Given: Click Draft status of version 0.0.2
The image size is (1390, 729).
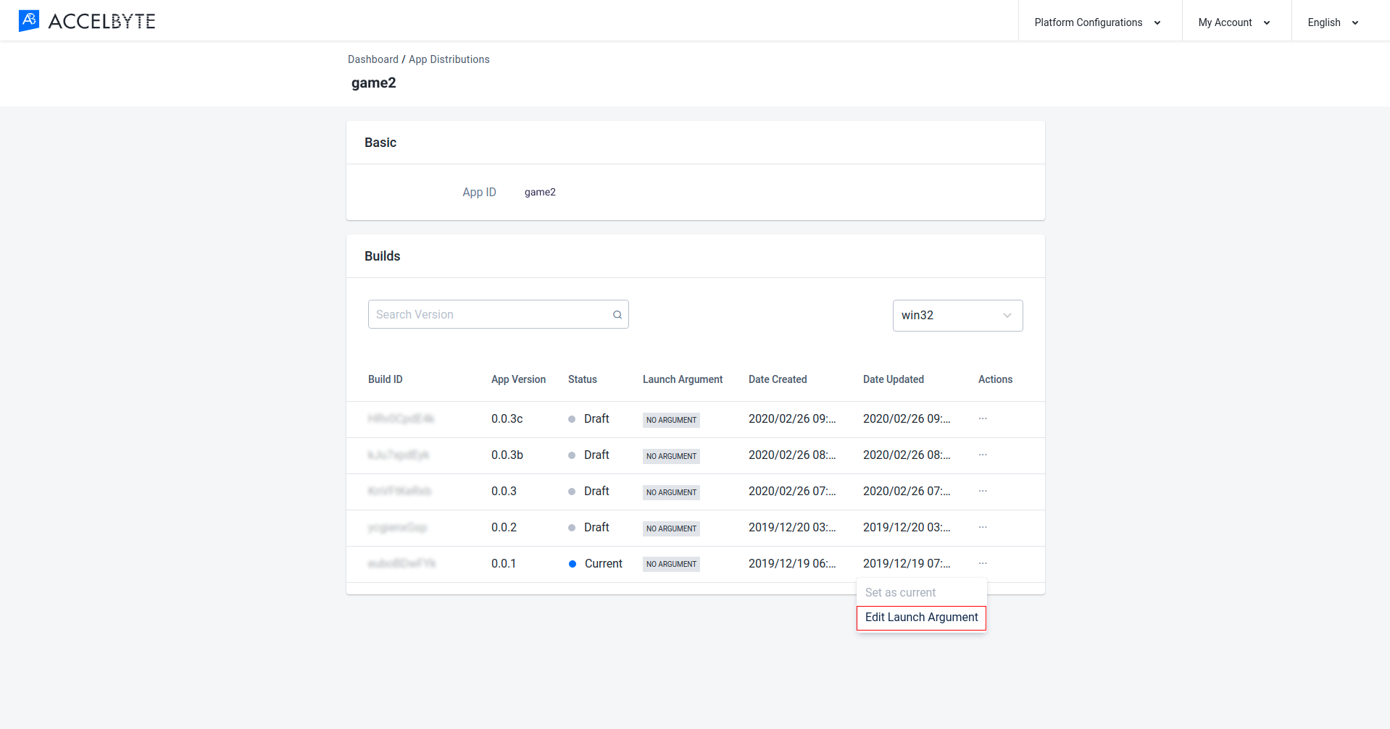Looking at the screenshot, I should [x=588, y=527].
